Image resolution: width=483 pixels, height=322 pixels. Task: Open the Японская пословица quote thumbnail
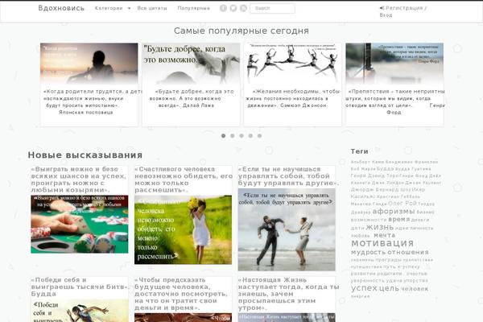click(89, 64)
